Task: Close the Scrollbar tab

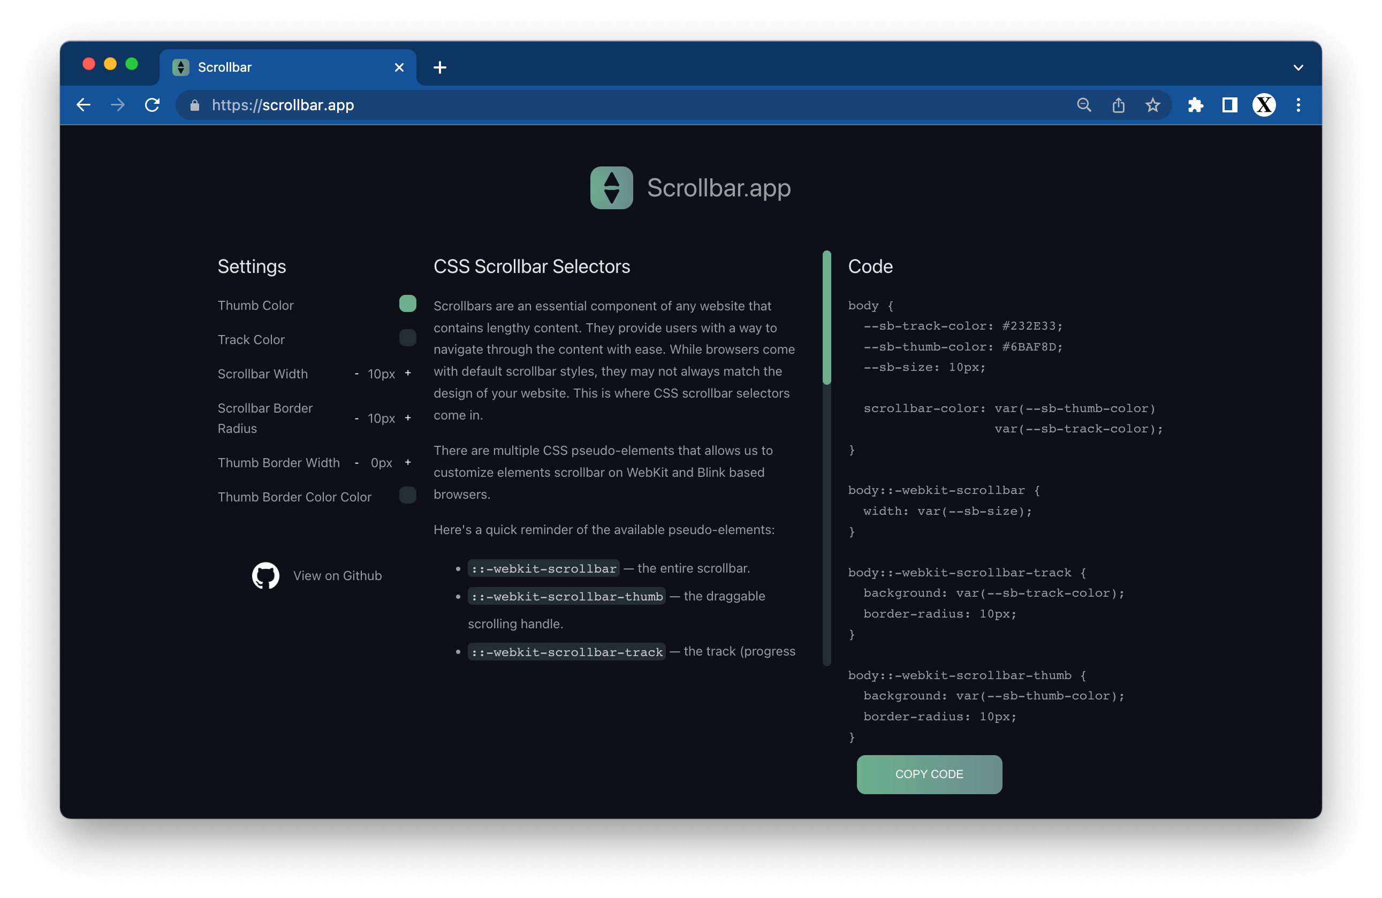Action: [399, 67]
